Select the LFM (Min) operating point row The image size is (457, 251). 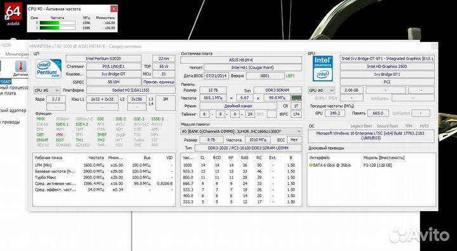coord(103,165)
